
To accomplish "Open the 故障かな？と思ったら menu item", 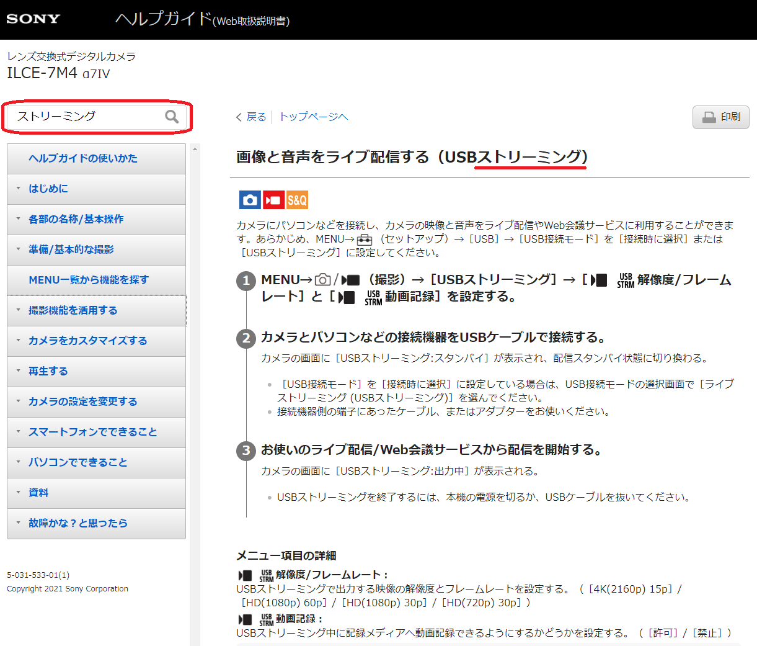I will point(96,523).
